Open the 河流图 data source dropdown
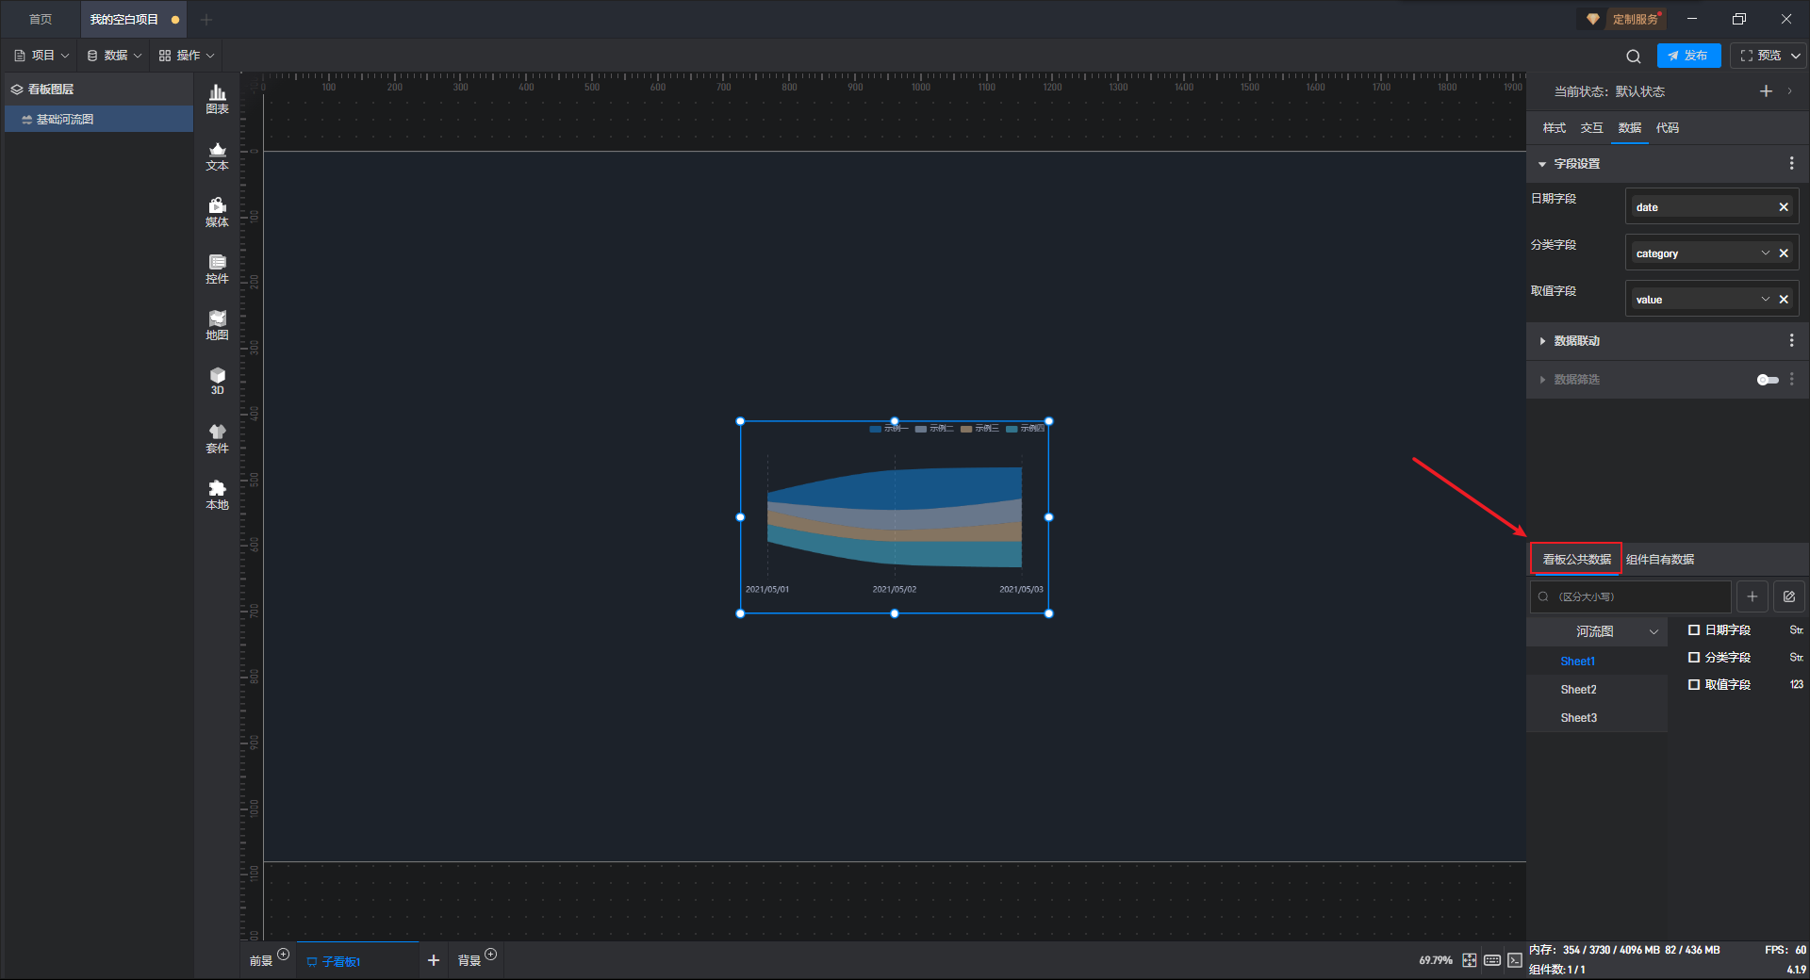The height and width of the screenshot is (980, 1810). 1597,631
